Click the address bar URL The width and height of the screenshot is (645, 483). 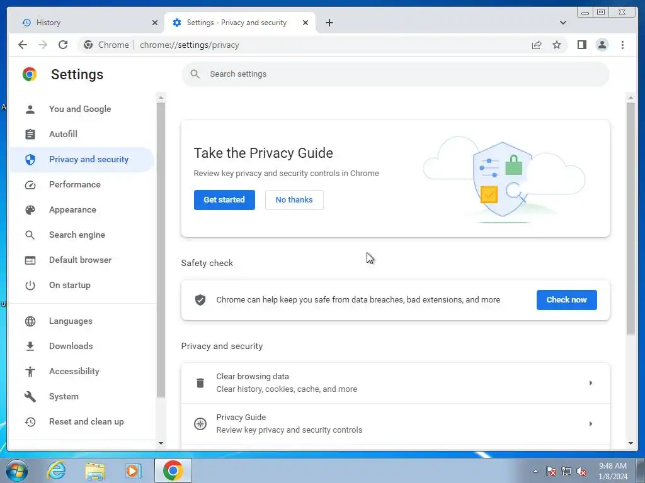[x=189, y=45]
